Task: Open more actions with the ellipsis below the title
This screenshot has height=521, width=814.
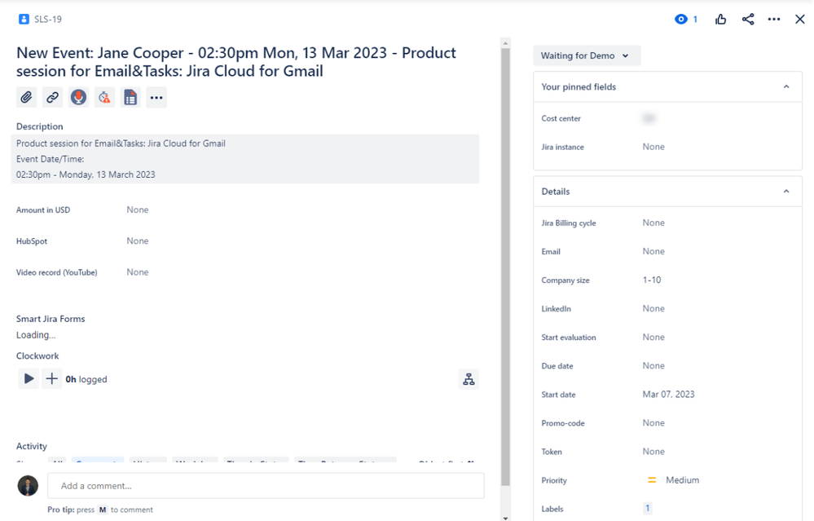Action: click(156, 97)
